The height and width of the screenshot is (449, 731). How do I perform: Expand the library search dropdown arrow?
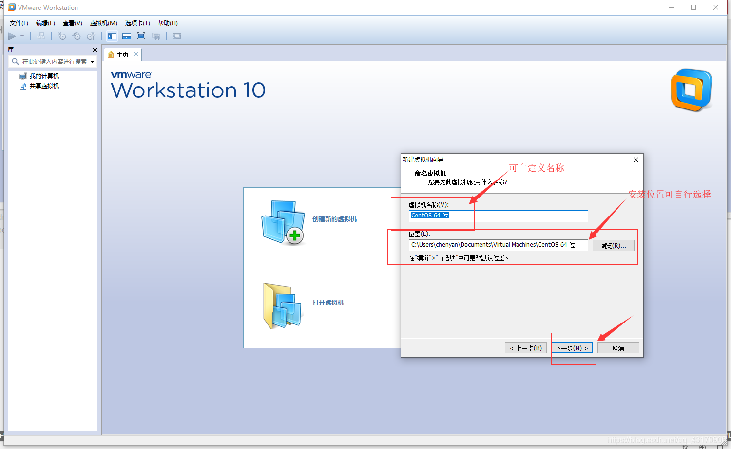click(92, 62)
